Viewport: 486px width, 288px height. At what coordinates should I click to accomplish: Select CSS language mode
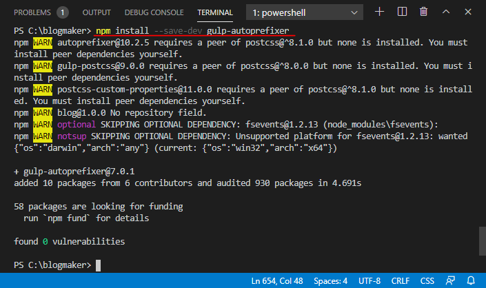click(x=427, y=281)
